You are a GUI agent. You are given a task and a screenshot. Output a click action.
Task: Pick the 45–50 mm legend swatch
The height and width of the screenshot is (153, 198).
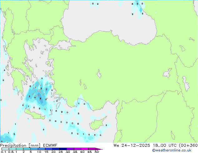point(92,149)
